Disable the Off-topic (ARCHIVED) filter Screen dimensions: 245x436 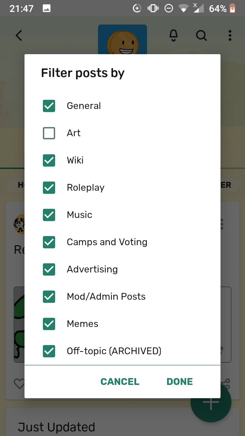pyautogui.click(x=49, y=351)
